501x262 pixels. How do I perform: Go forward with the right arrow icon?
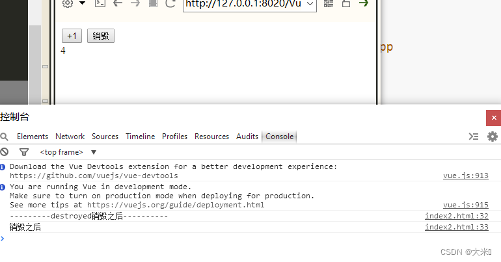click(x=135, y=3)
